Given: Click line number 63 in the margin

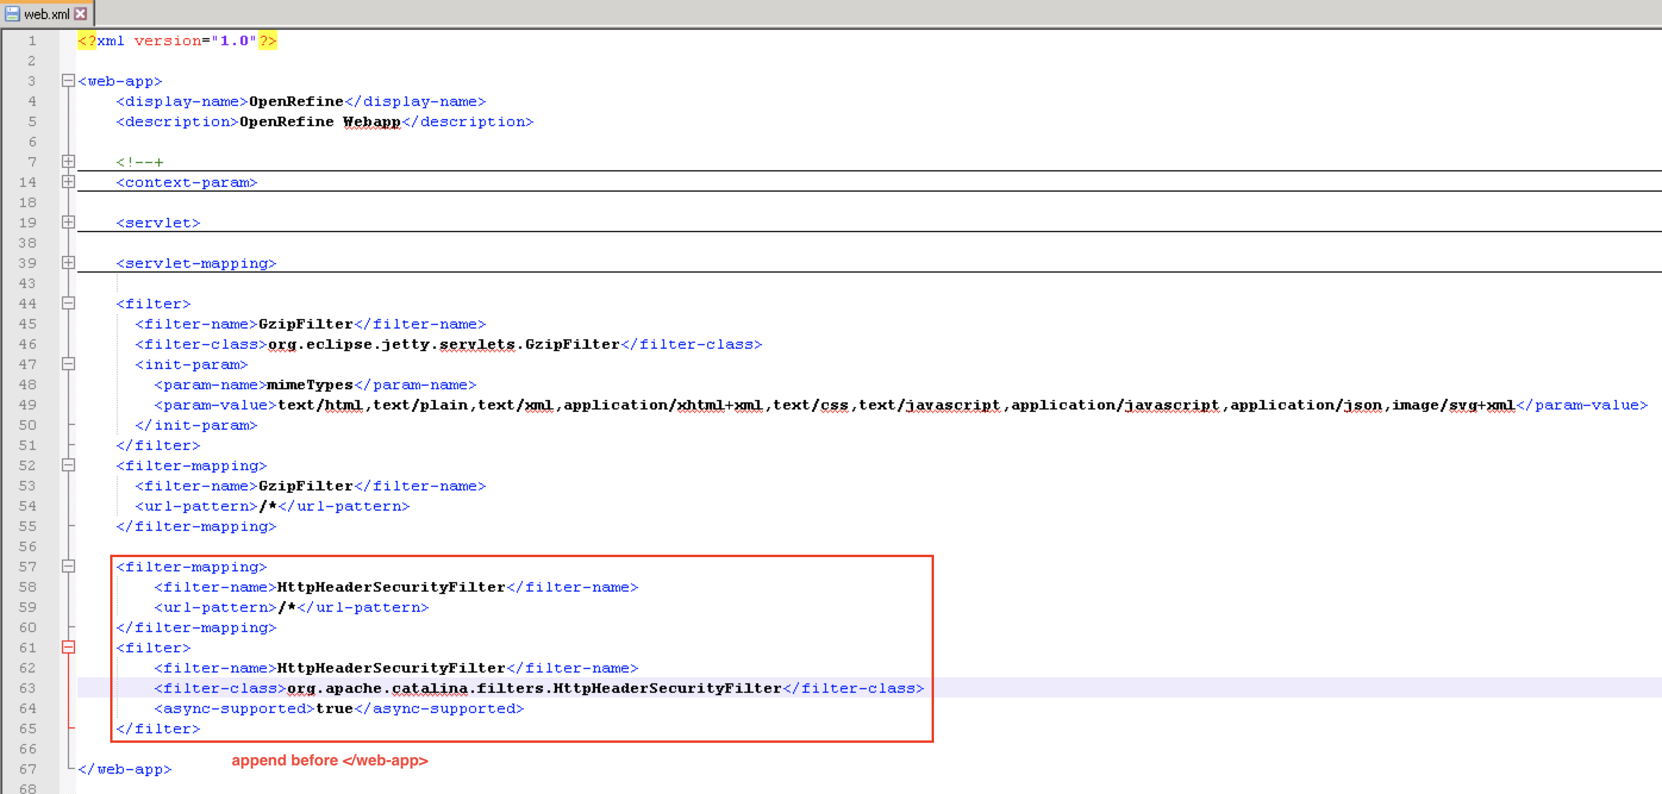Looking at the screenshot, I should (27, 688).
